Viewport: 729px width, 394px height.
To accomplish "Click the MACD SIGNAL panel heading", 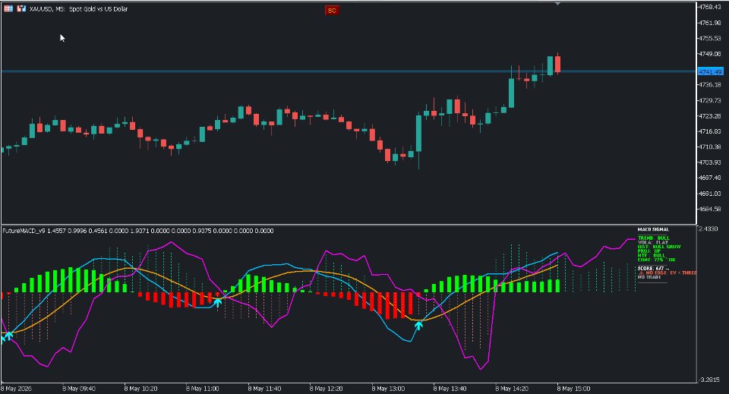I will point(653,229).
